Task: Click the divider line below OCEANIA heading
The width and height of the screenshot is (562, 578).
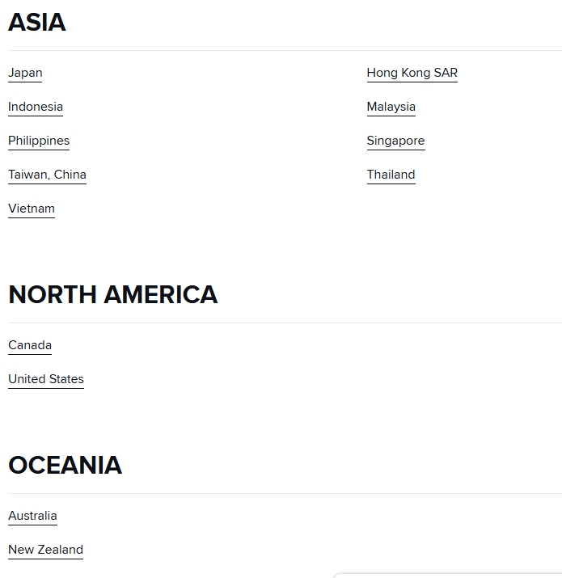Action: click(283, 493)
